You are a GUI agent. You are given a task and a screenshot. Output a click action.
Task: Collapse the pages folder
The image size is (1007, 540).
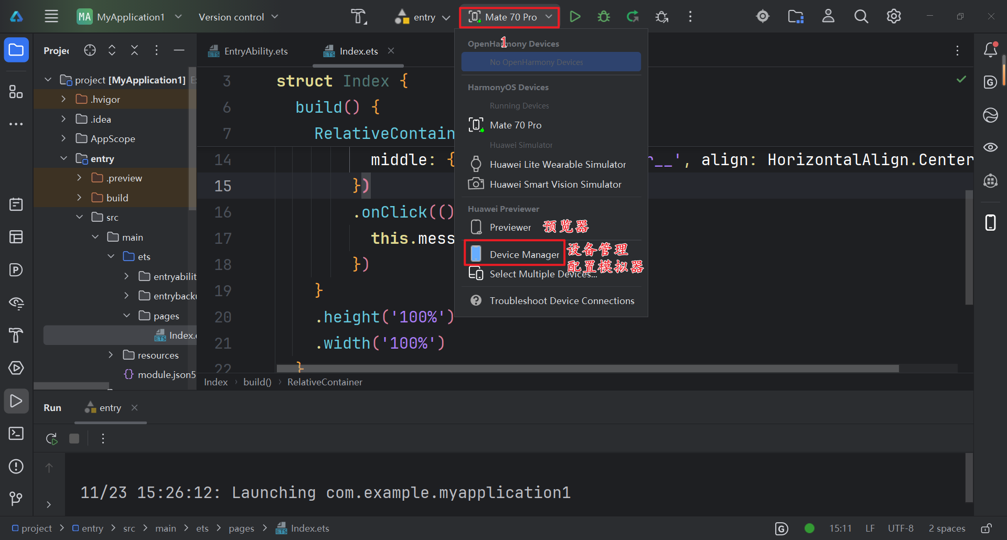coord(126,316)
